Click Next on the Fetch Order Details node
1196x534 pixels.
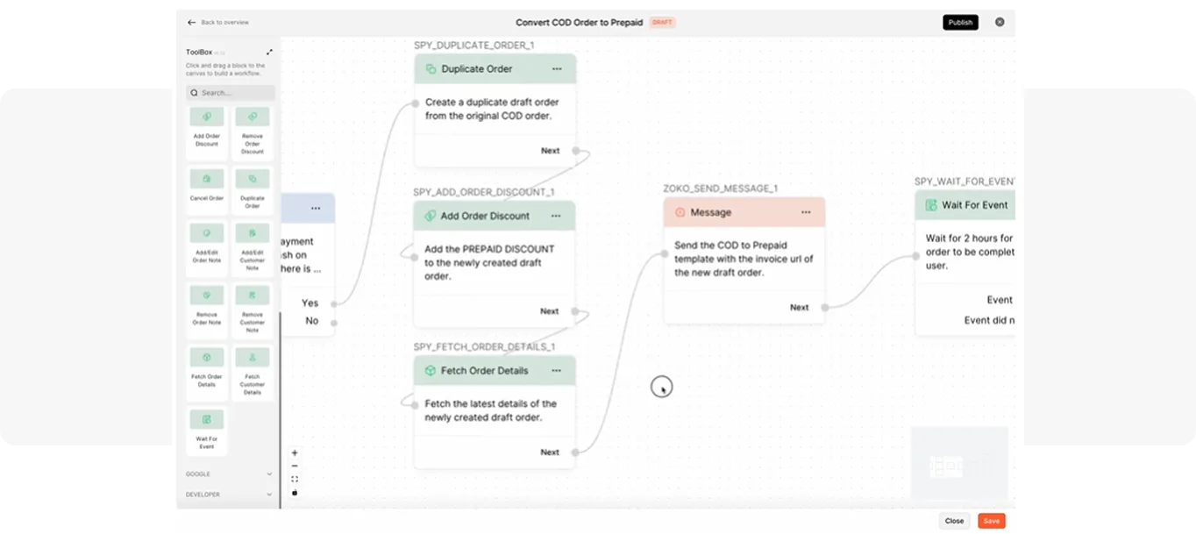(x=550, y=452)
